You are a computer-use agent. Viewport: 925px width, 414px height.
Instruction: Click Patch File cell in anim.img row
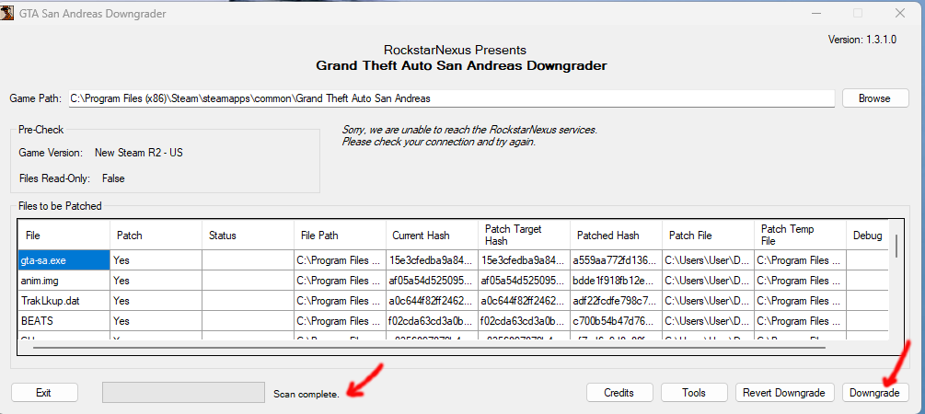708,281
